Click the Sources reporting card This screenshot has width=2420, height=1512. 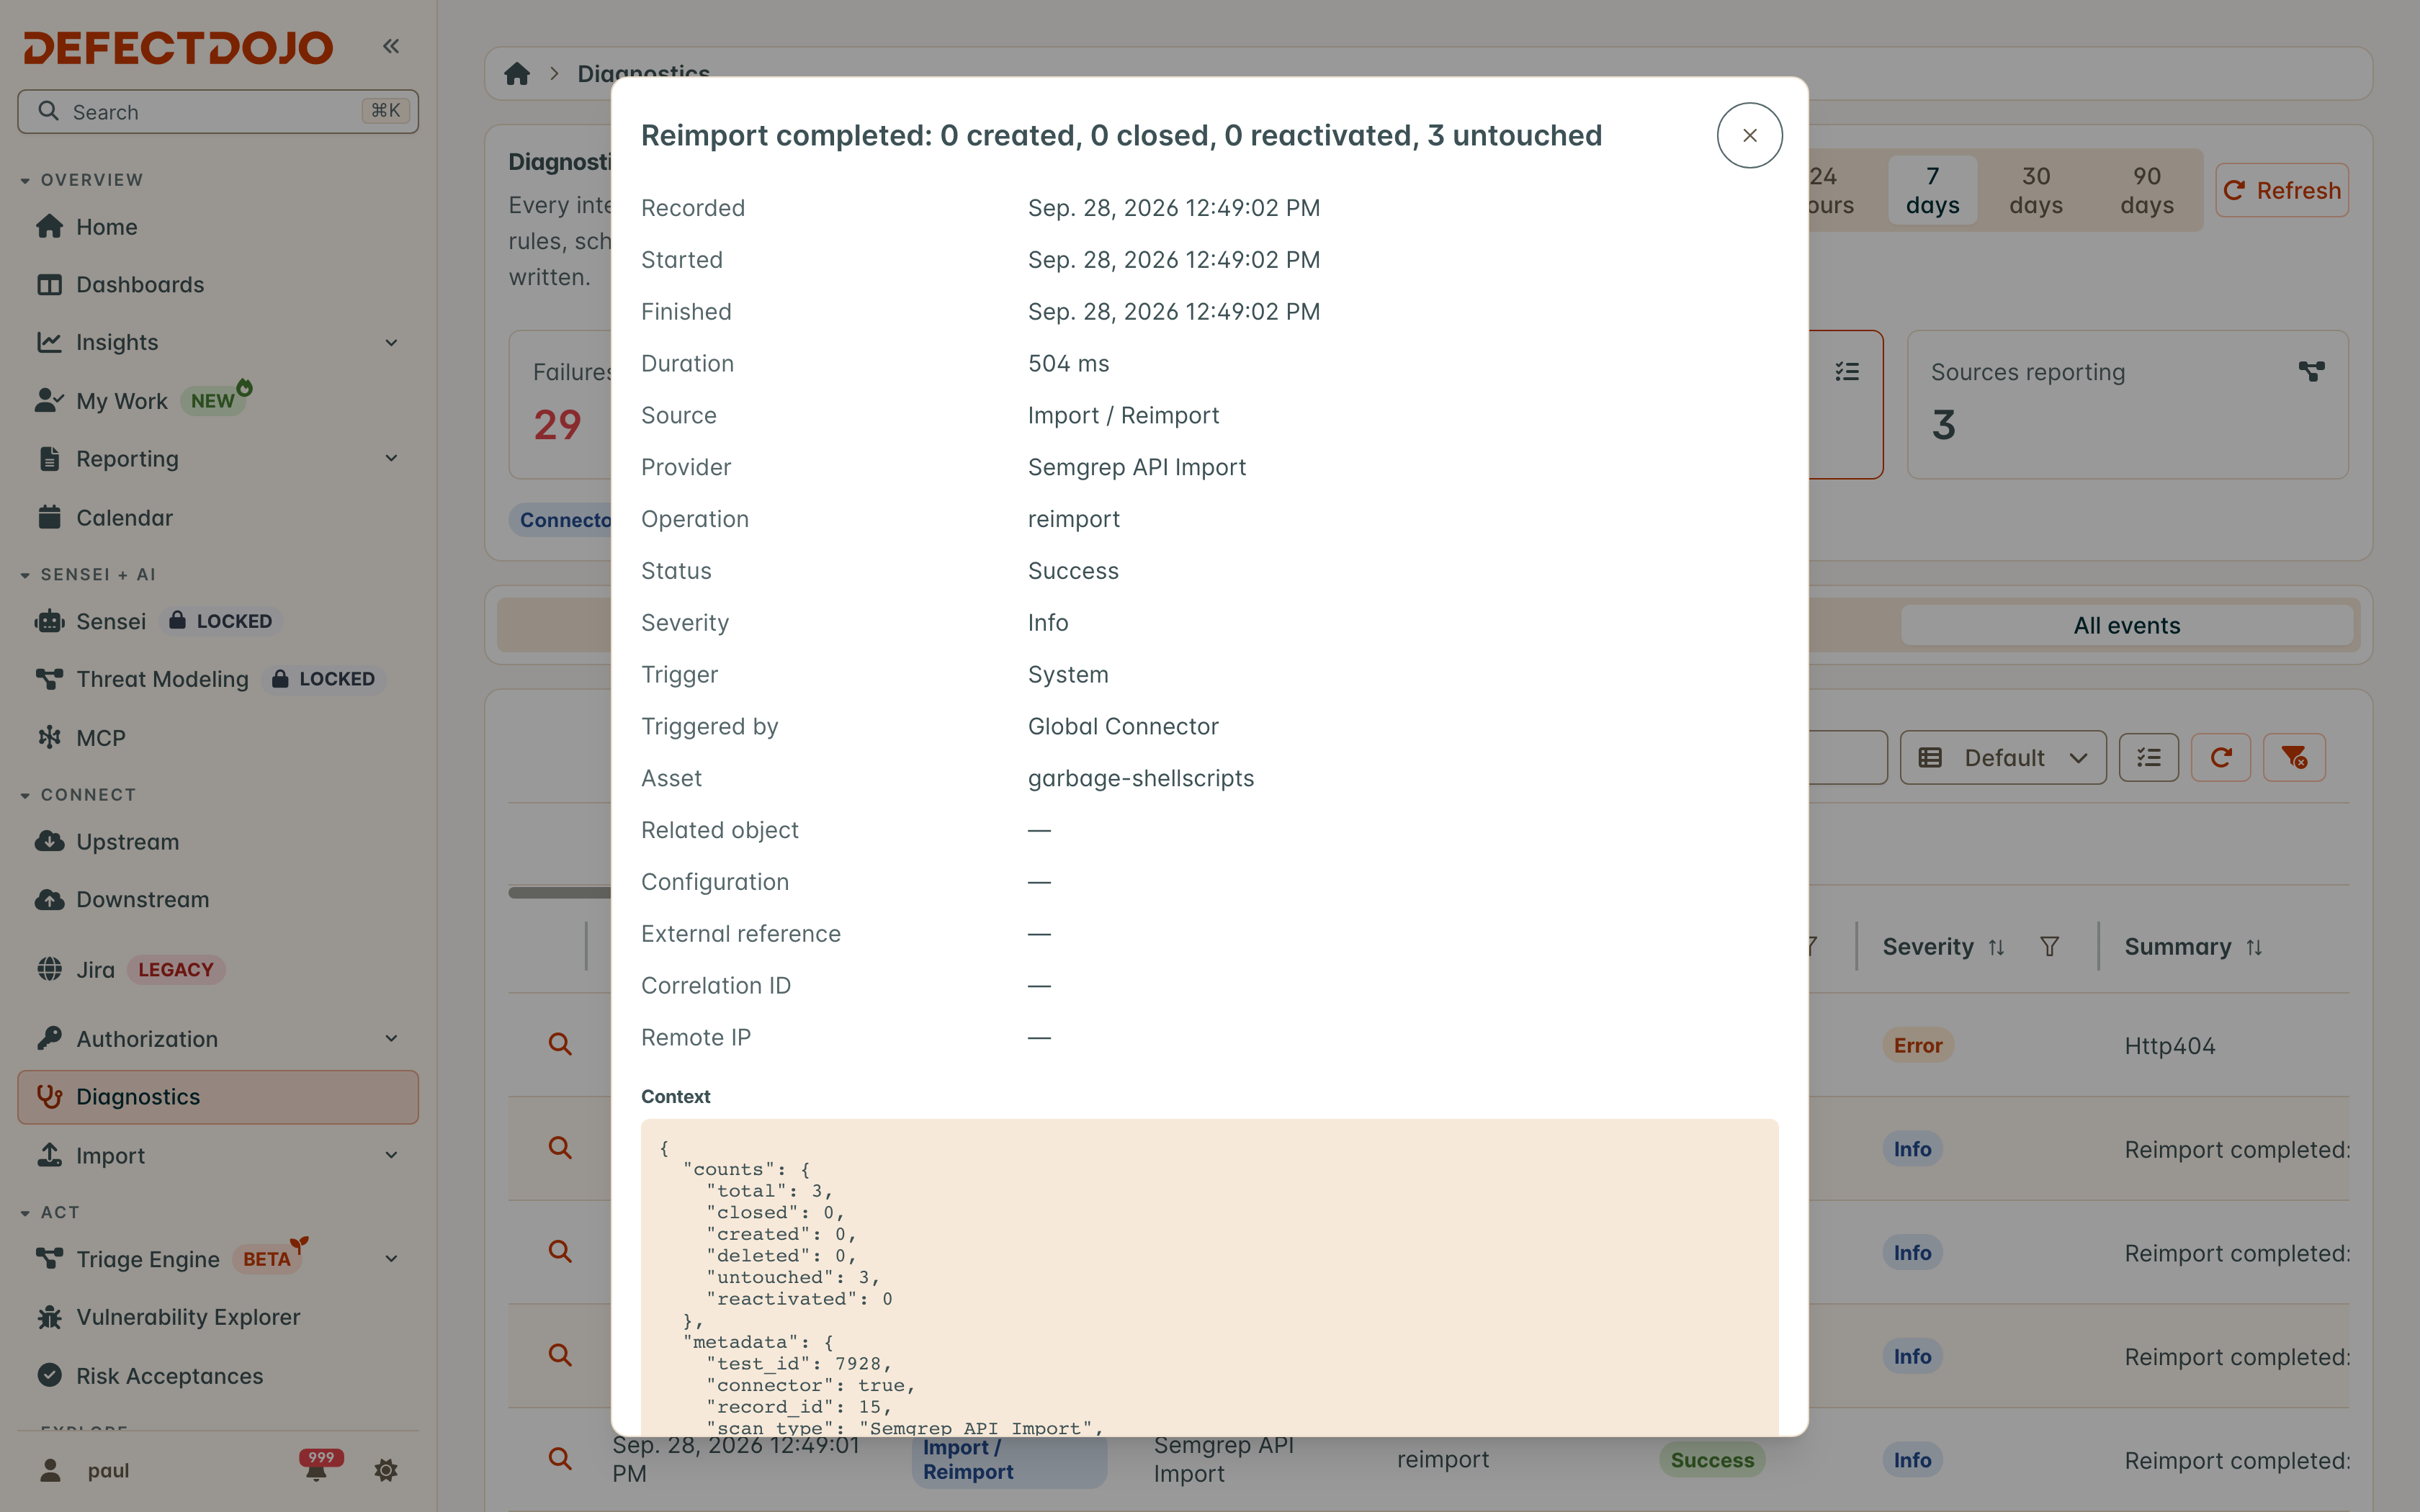pyautogui.click(x=2127, y=404)
